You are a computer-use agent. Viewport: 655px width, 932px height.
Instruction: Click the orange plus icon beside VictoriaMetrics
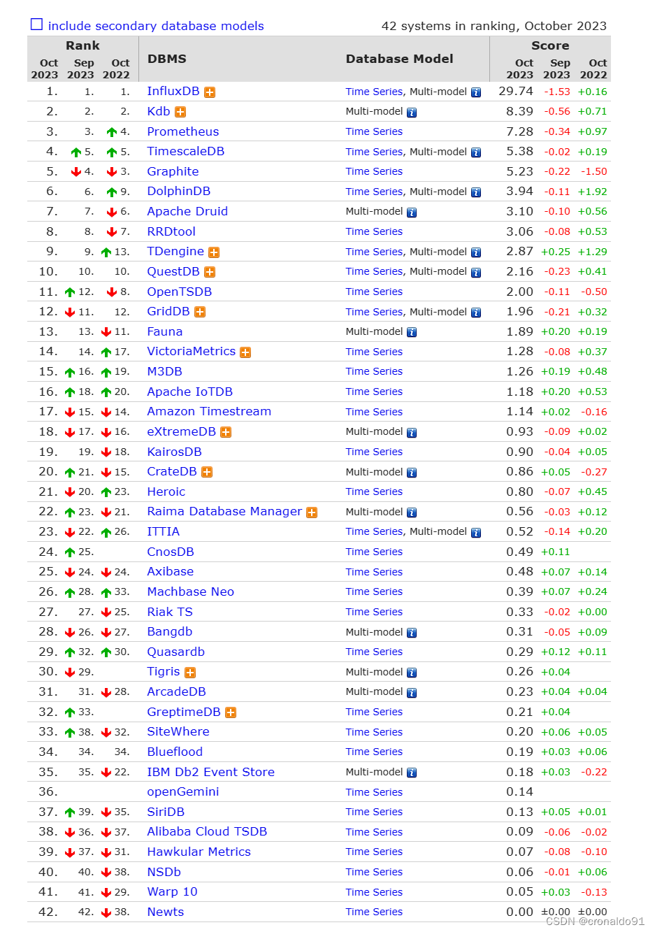245,352
